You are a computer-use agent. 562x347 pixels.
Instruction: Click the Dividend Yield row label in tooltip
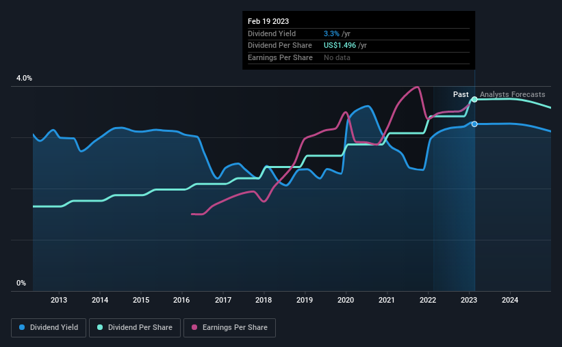(272, 33)
